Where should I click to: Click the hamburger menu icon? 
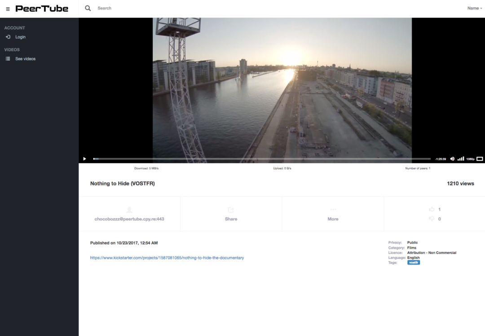8,9
